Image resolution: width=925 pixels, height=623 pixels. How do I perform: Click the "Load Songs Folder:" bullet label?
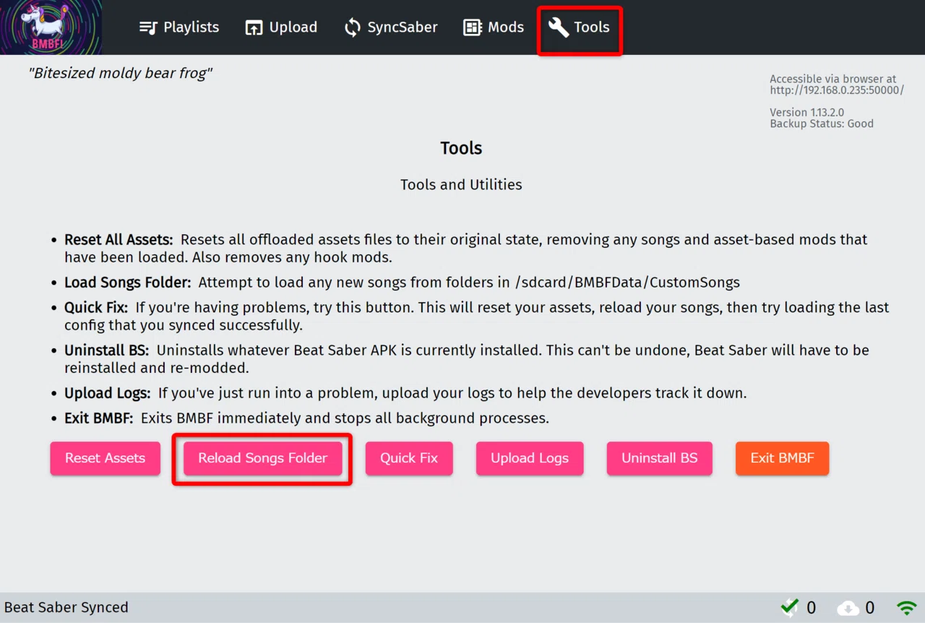pyautogui.click(x=128, y=283)
